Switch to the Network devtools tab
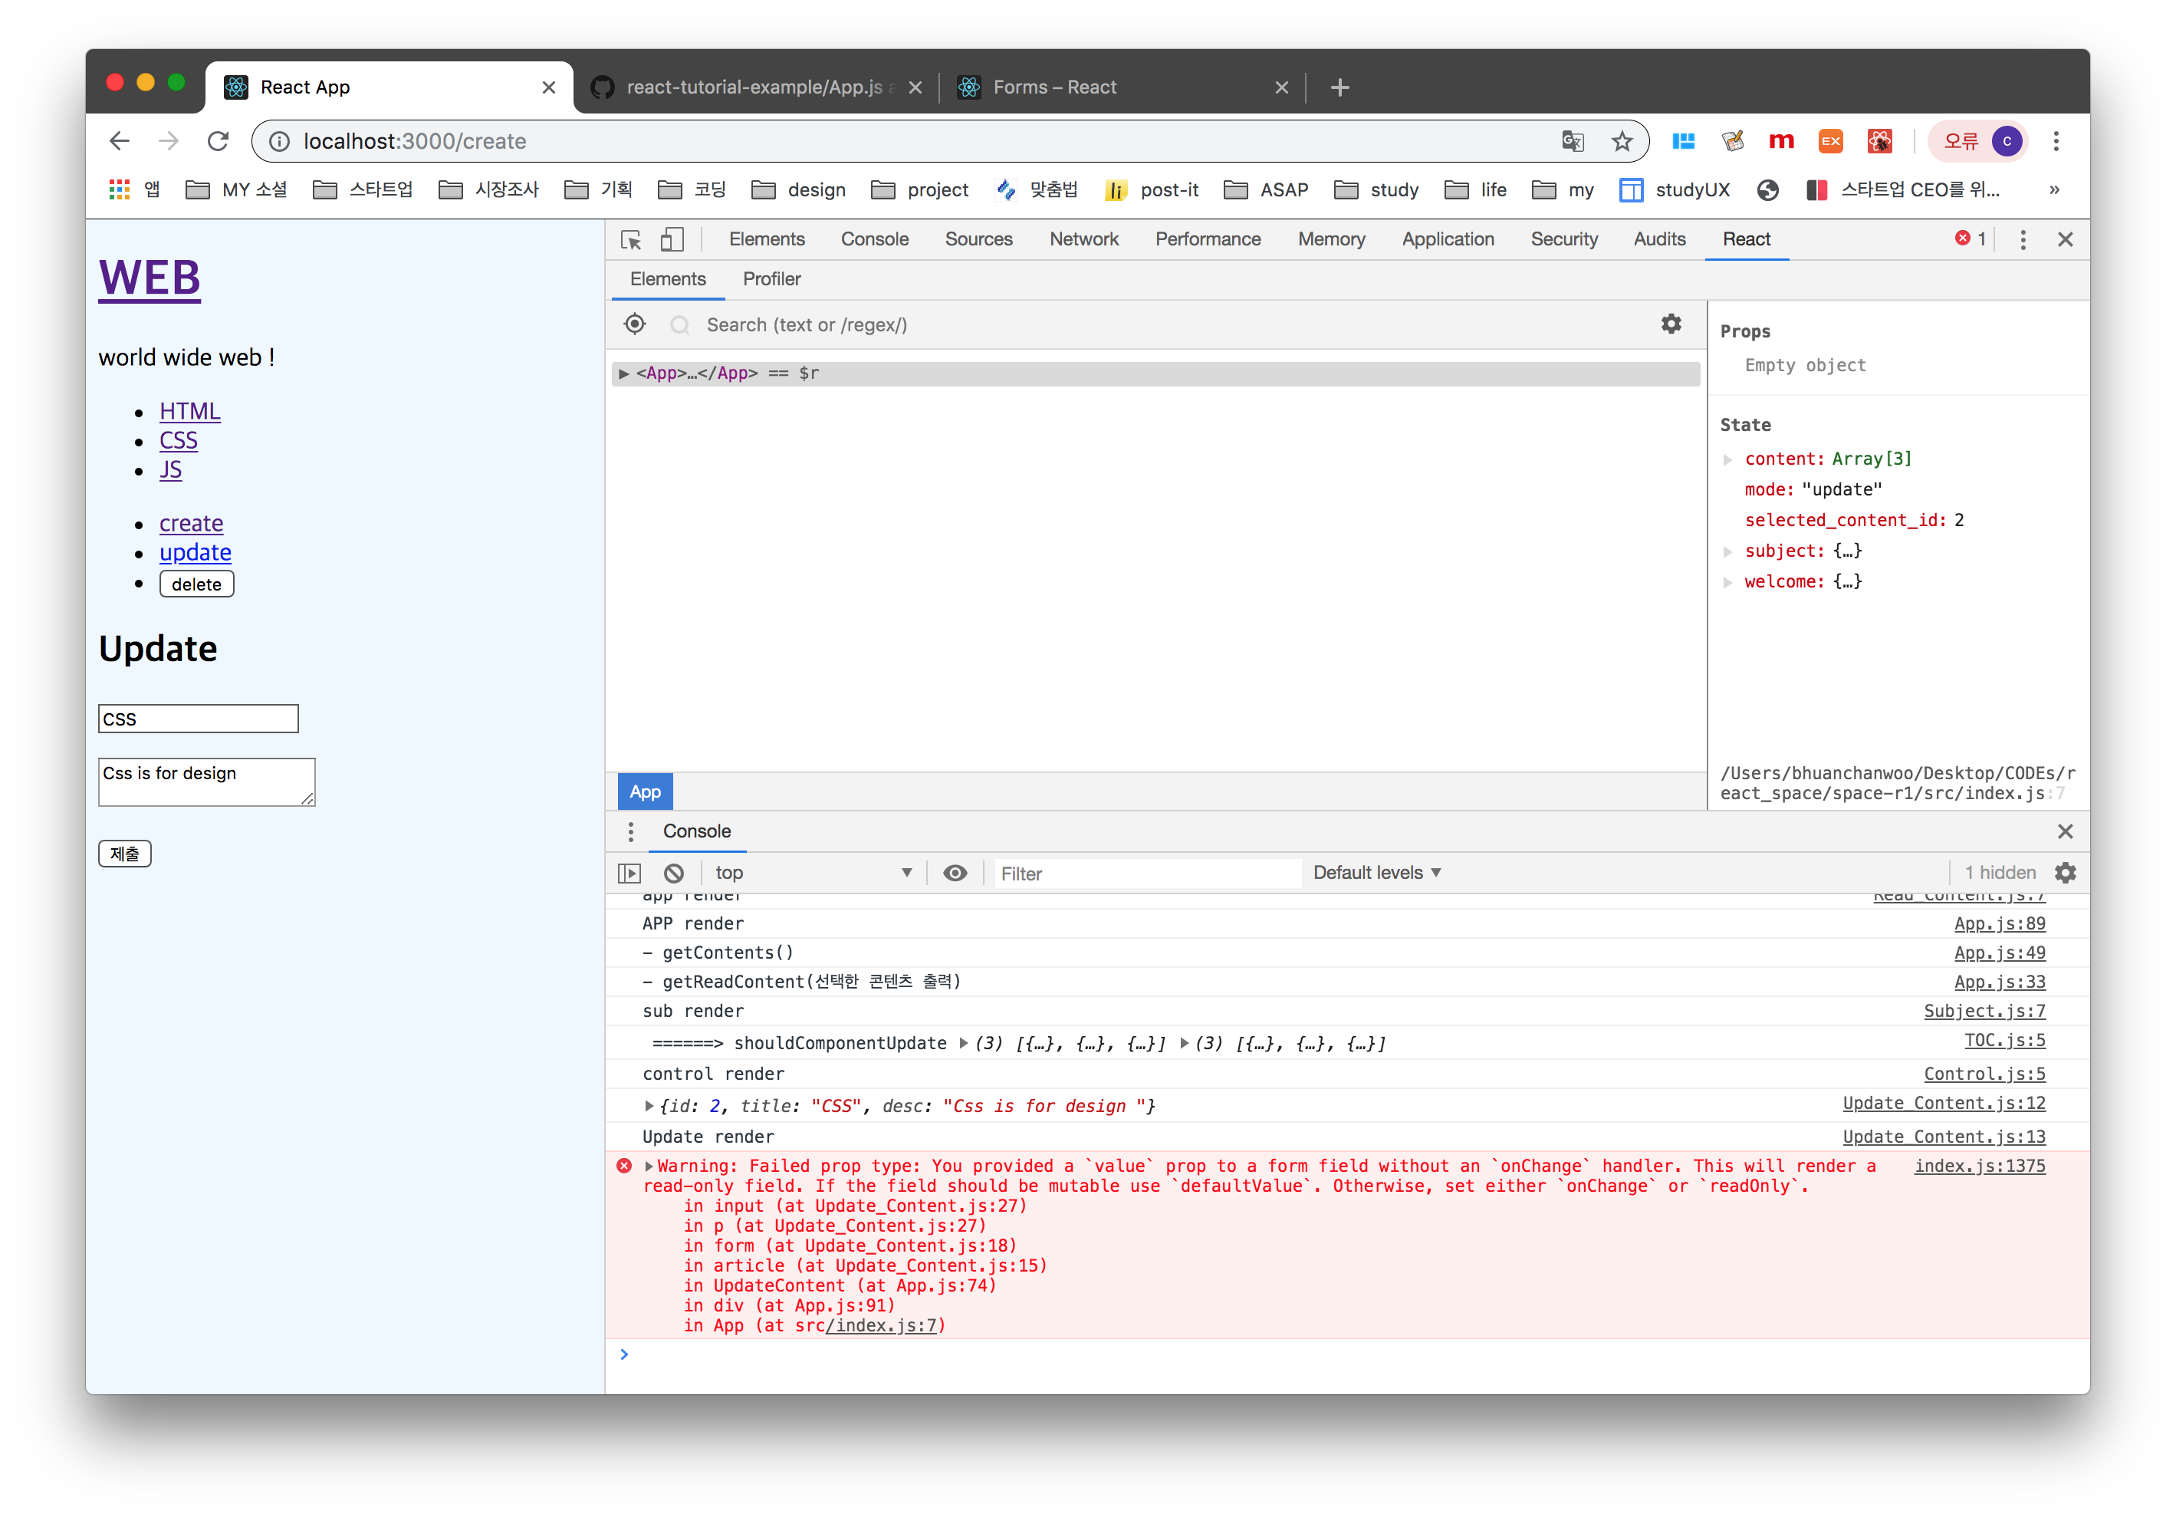The width and height of the screenshot is (2176, 1517). click(1083, 240)
